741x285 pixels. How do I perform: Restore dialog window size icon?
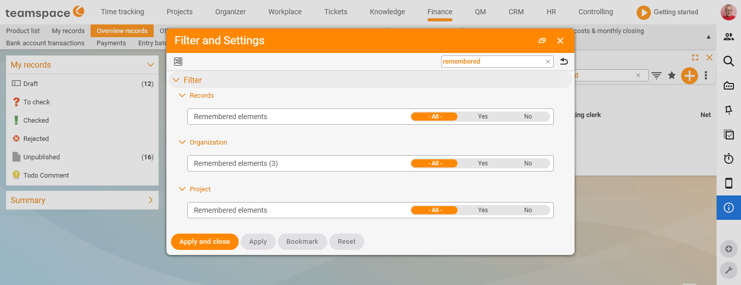point(542,41)
